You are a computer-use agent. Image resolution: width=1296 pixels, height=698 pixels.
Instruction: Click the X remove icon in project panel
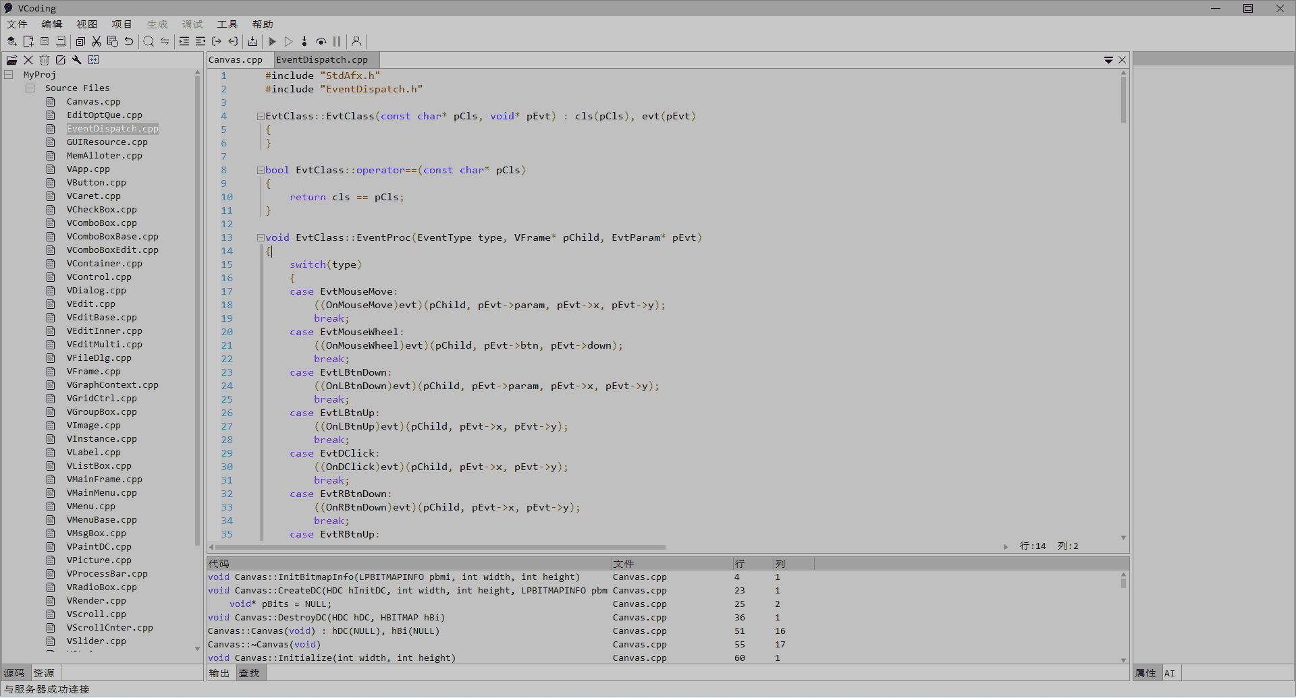pyautogui.click(x=28, y=60)
